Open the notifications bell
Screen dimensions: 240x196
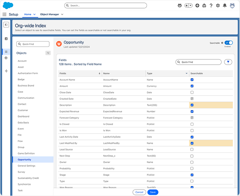click(x=225, y=6)
